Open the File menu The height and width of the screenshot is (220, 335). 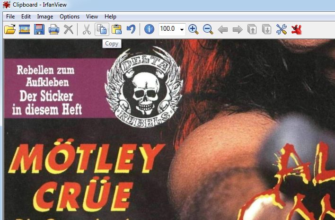tap(10, 17)
